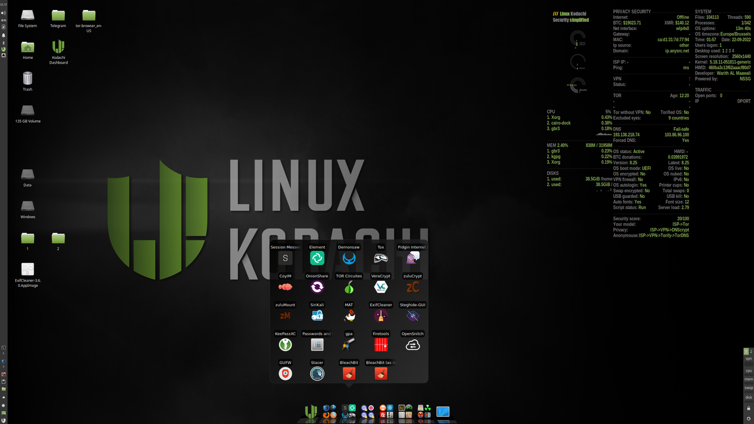
Task: Launch Passwords and Keys
Action: (x=317, y=344)
